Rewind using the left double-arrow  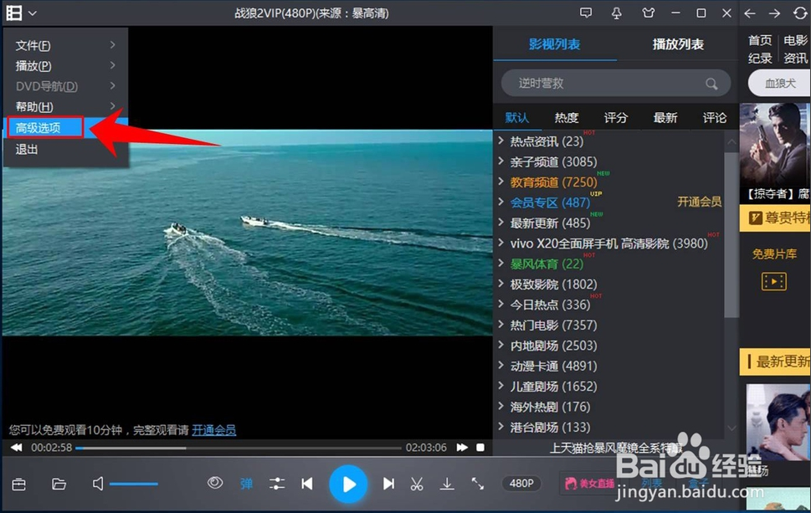pyautogui.click(x=17, y=448)
